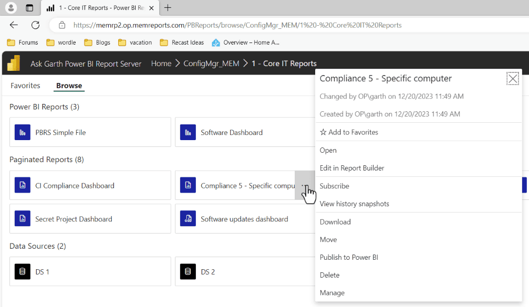529x307 pixels.
Task: Open the Overview – Home Assistant bookmark
Action: pos(246,43)
